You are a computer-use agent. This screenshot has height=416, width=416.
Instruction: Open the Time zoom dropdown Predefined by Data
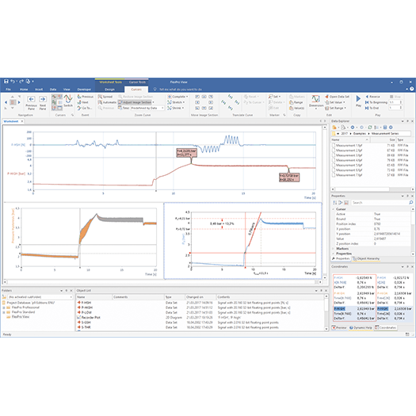pos(147,108)
